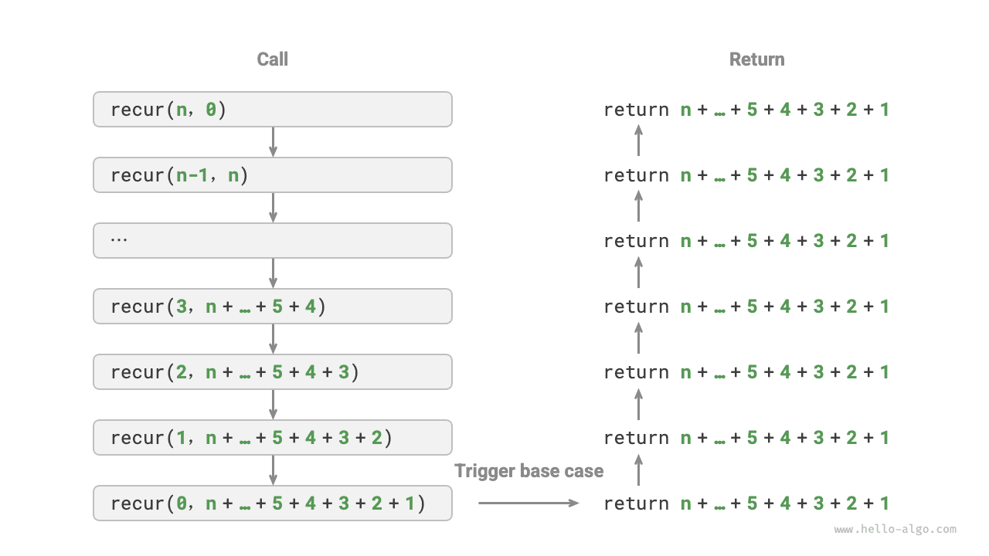Image resolution: width=989 pixels, height=556 pixels.
Task: Select the recur(n-1, n) call box
Action: (272, 175)
